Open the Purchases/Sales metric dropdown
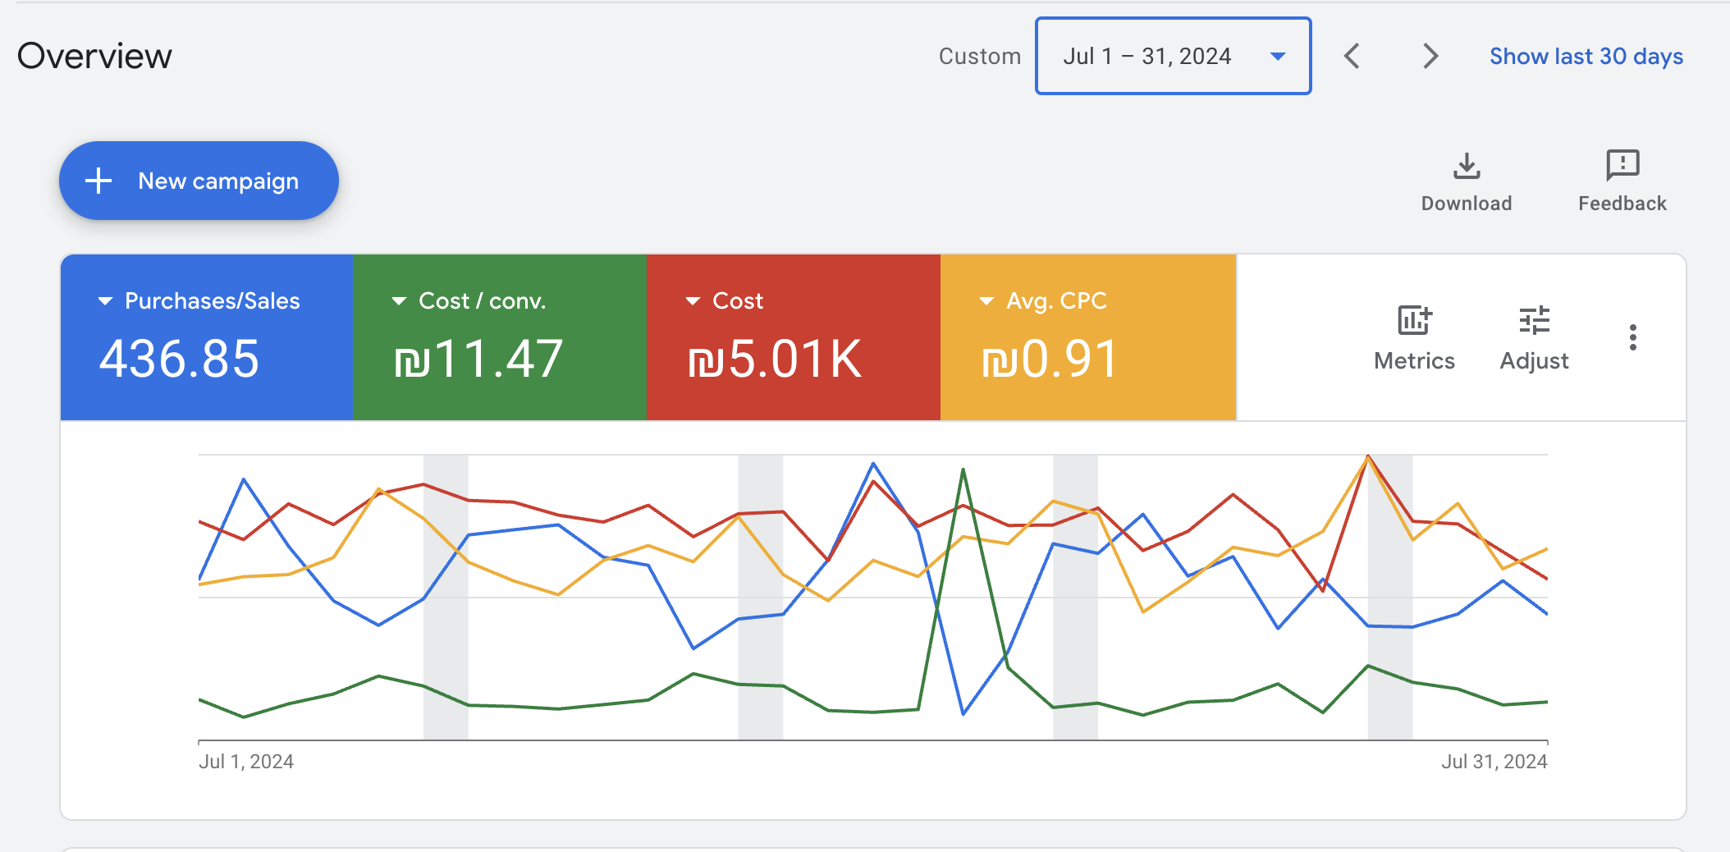 tap(104, 300)
